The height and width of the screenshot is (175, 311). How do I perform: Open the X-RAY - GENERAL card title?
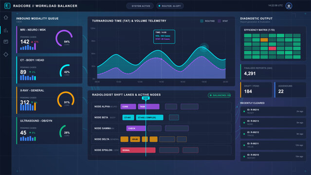click(32, 90)
